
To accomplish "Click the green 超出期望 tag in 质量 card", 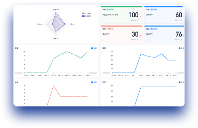I will click(x=110, y=10).
